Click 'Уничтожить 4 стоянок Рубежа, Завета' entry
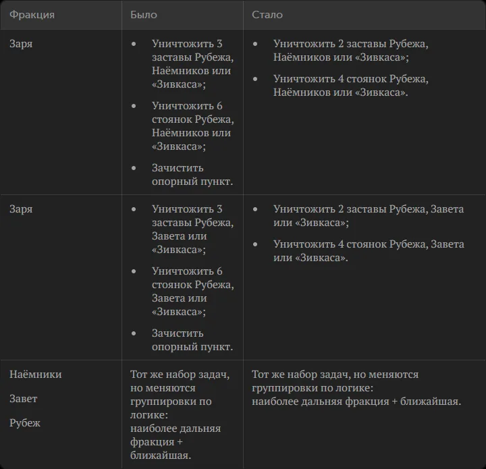This screenshot has width=486, height=469. [369, 251]
